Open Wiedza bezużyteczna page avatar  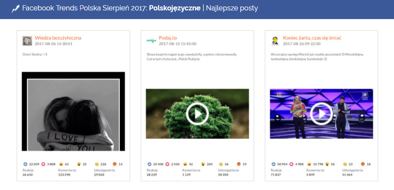click(27, 40)
